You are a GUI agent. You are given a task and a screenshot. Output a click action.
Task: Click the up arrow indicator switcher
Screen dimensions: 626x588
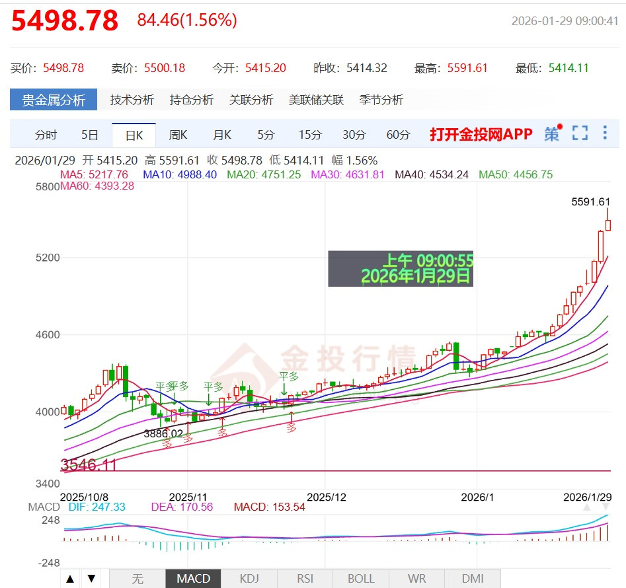click(x=70, y=577)
